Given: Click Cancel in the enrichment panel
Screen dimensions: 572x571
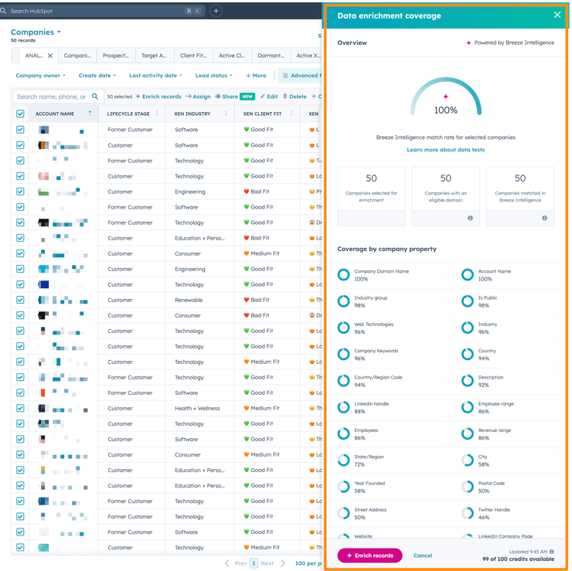Looking at the screenshot, I should point(423,556).
